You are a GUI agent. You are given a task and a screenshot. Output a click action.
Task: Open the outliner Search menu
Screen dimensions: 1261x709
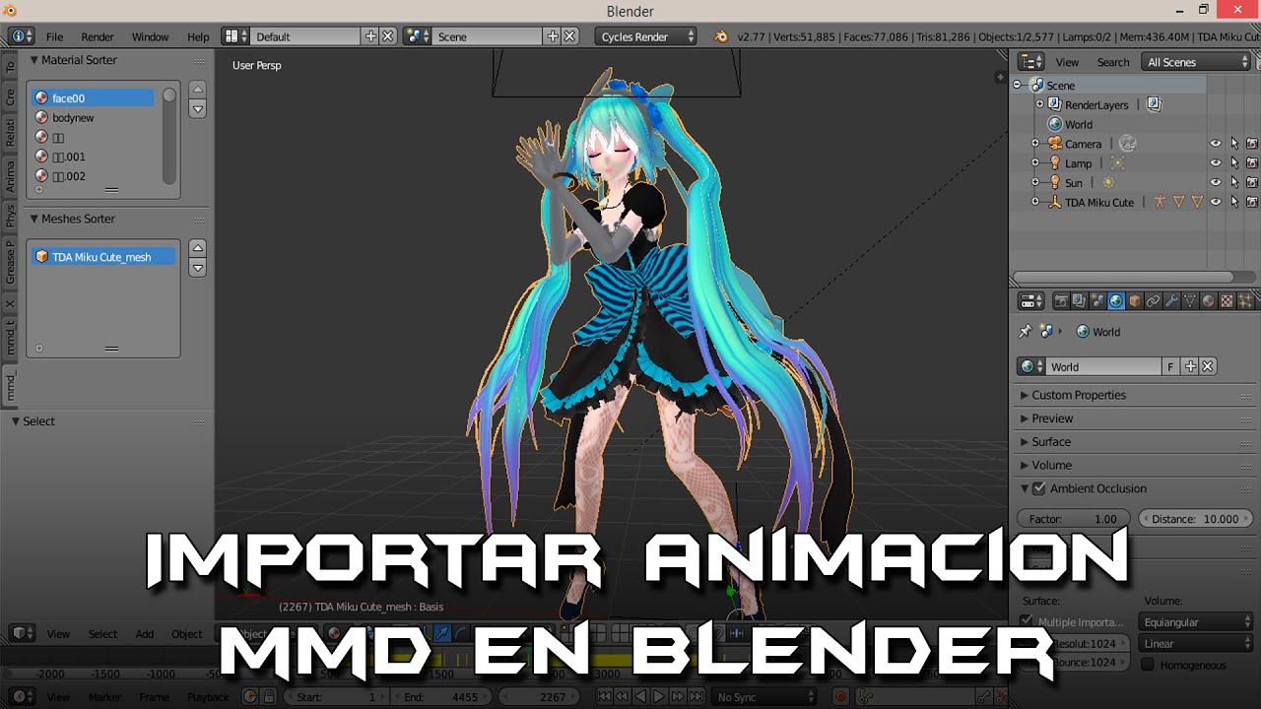[1113, 62]
